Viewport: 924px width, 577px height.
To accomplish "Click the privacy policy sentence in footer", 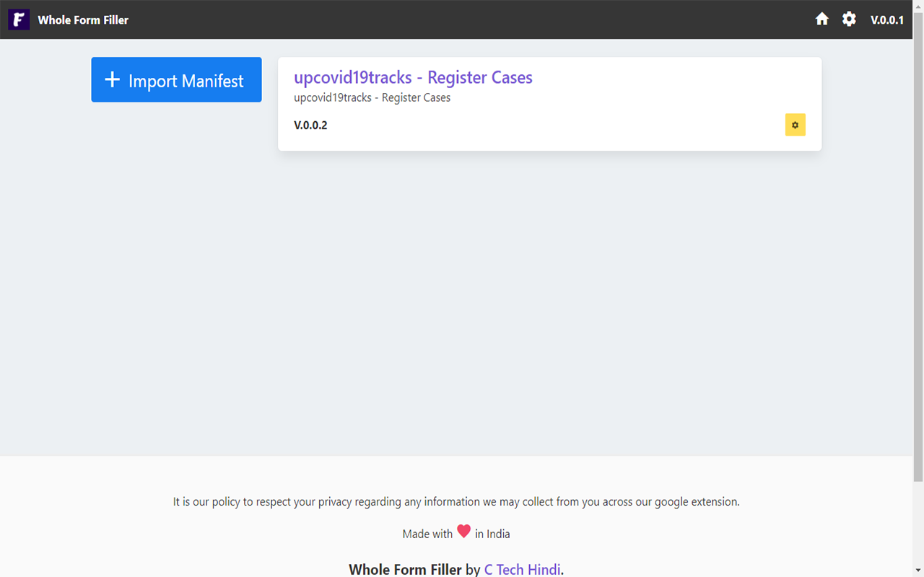I will point(456,501).
